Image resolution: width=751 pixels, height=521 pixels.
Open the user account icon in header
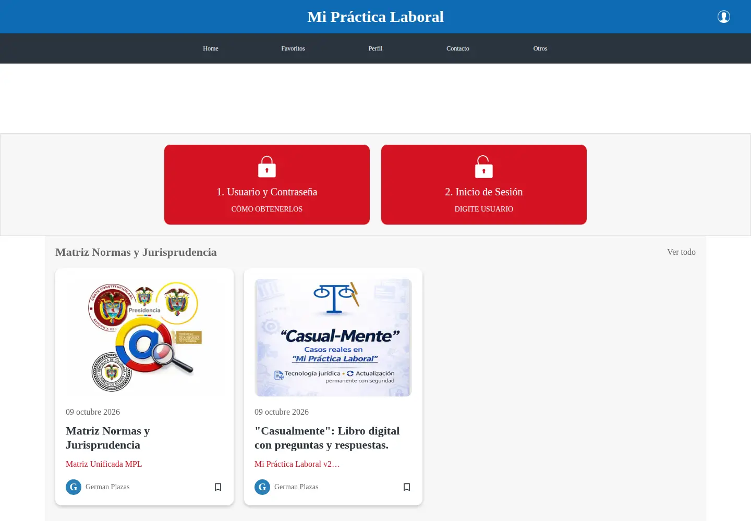tap(724, 17)
